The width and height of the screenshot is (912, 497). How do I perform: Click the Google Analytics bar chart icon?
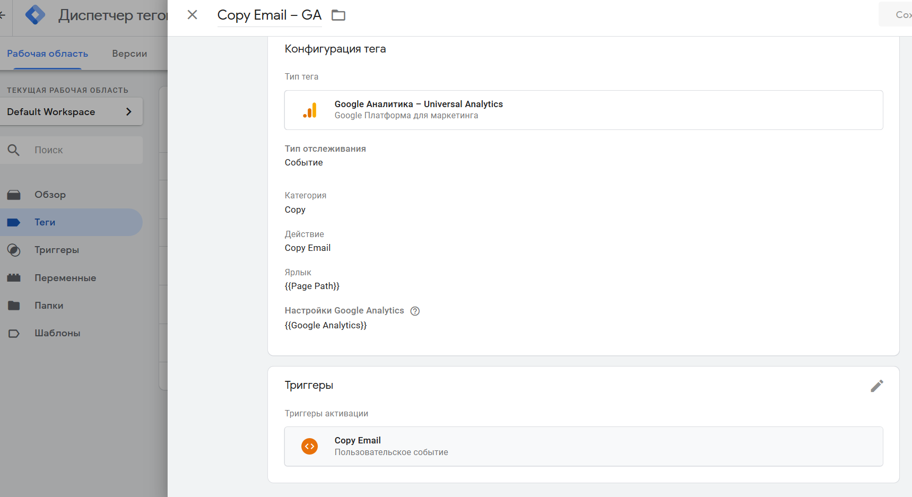click(310, 110)
